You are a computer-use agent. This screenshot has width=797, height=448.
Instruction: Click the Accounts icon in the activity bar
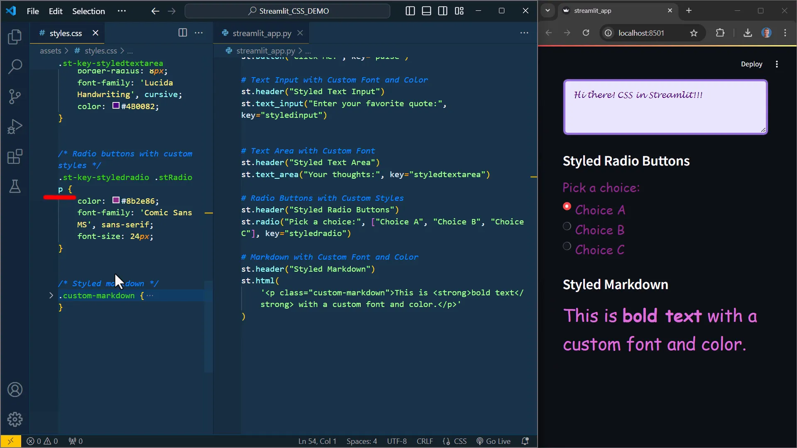click(15, 389)
